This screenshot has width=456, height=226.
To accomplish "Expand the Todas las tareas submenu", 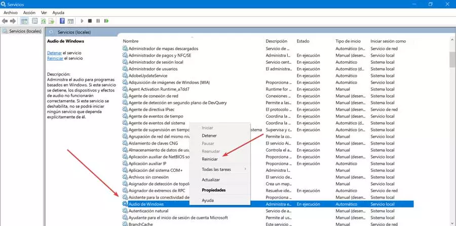I will 220,169.
